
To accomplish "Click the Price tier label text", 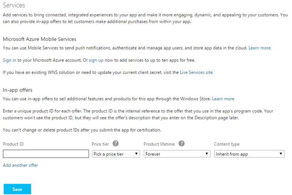I will pos(101,144).
